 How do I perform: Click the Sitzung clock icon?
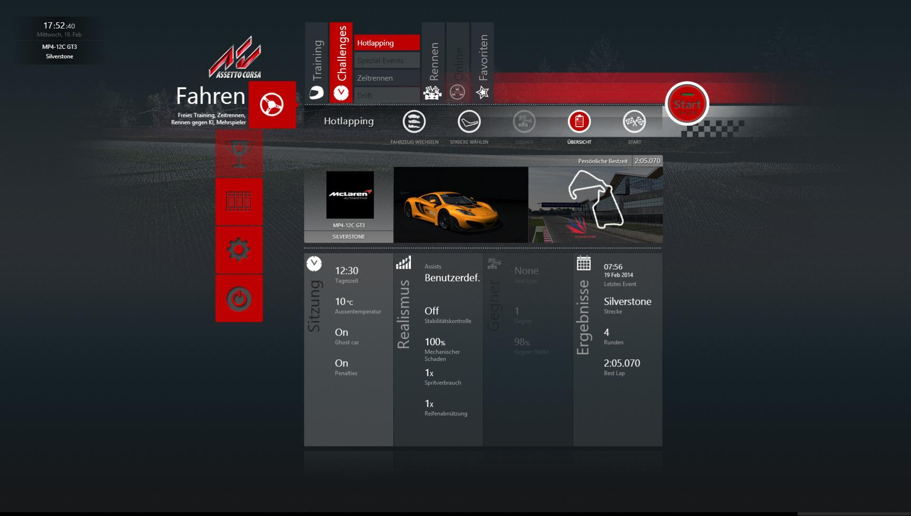pyautogui.click(x=314, y=263)
